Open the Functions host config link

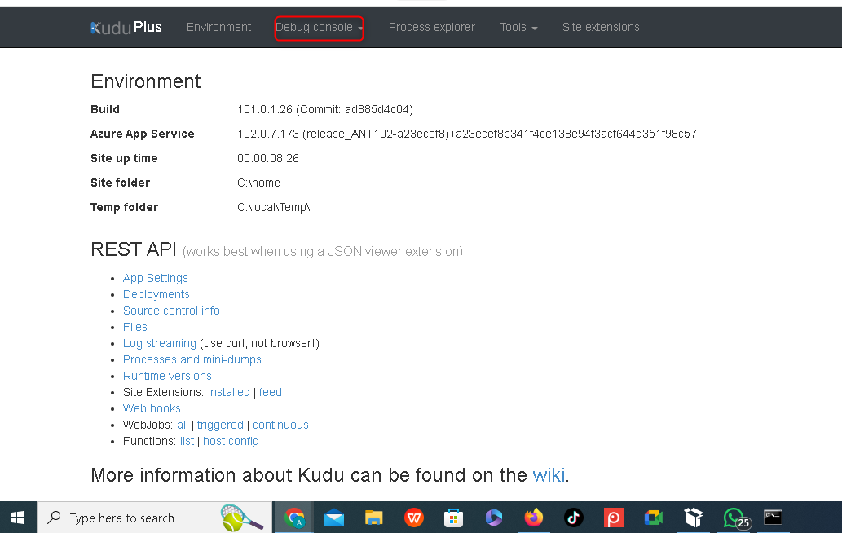pyautogui.click(x=231, y=441)
